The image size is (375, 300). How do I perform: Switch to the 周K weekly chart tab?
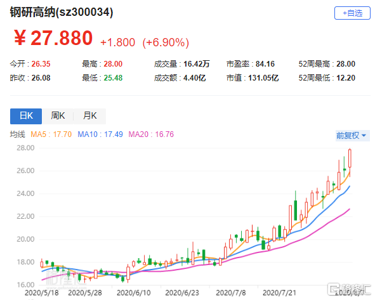tap(58, 116)
